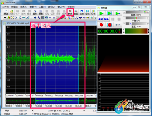Viewport: 152px width, 116px height.
Task: Click status text MPEG 音频 Layer-3, 44100 Hz
Action: point(54,114)
